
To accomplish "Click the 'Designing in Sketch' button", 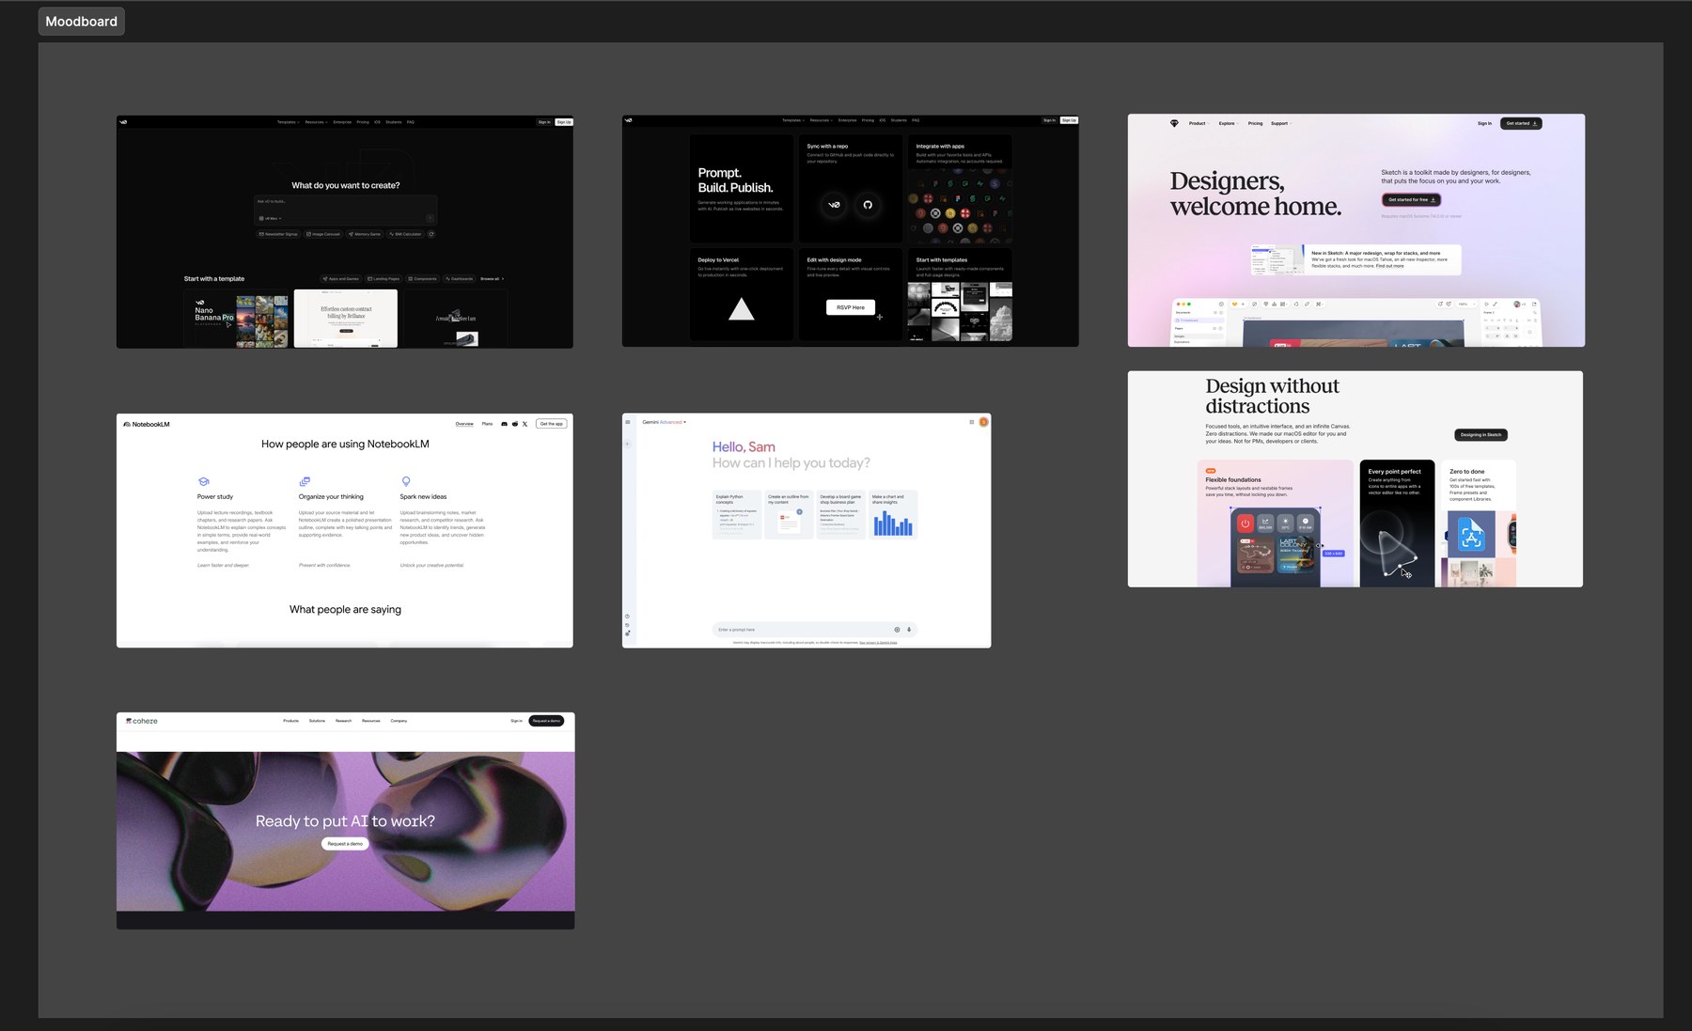I will point(1480,434).
